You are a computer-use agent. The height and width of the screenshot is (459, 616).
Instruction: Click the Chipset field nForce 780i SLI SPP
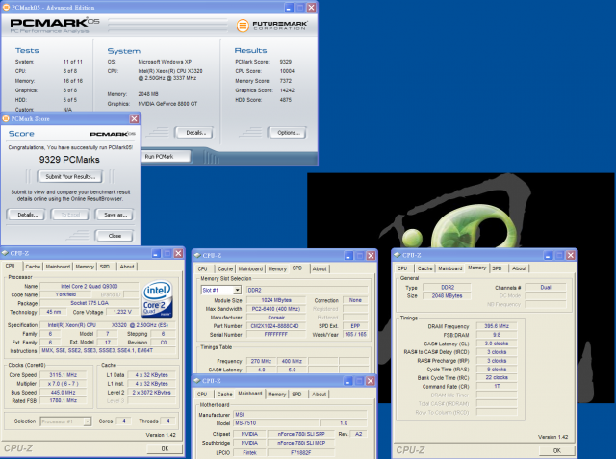point(301,434)
